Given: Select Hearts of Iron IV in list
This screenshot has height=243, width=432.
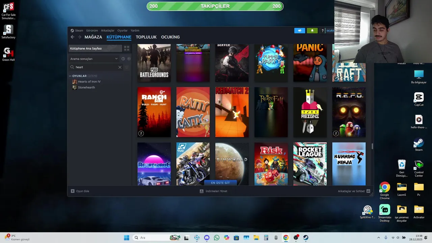Looking at the screenshot, I should pyautogui.click(x=89, y=82).
